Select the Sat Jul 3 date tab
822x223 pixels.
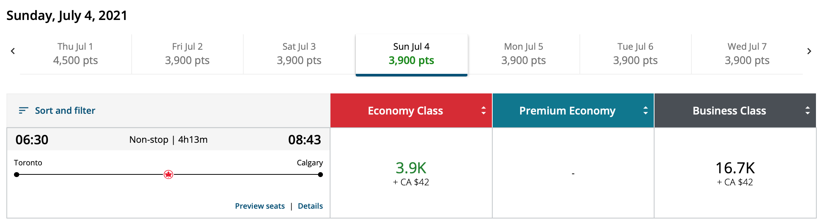299,53
